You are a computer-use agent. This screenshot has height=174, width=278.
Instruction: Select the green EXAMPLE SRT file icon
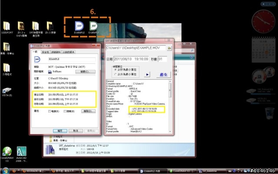point(93,27)
